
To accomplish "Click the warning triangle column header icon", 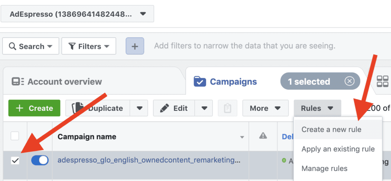I will click(263, 136).
